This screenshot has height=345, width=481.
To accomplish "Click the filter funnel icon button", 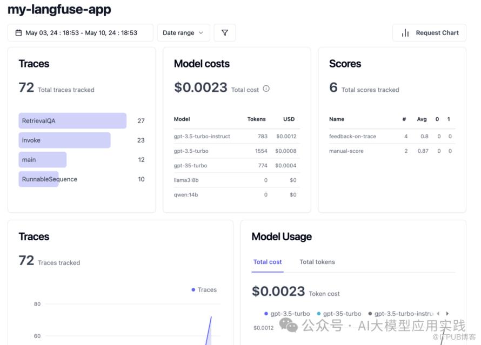I will coord(224,33).
